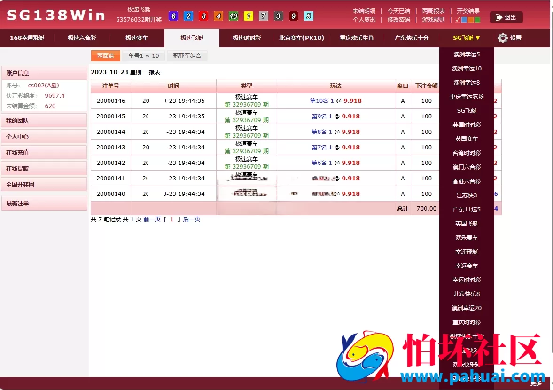Go to next page with 后一页
The image size is (553, 390).
point(192,219)
